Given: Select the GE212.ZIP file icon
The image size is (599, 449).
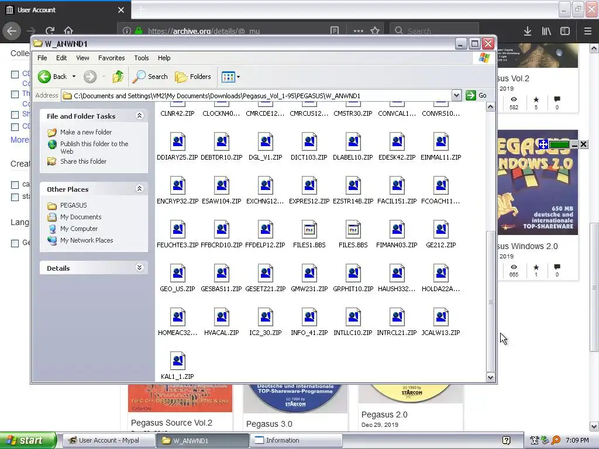Looking at the screenshot, I should 441,229.
